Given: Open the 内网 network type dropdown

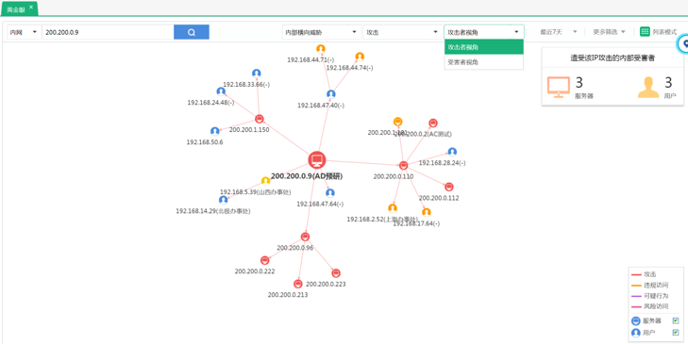Looking at the screenshot, I should pyautogui.click(x=25, y=32).
